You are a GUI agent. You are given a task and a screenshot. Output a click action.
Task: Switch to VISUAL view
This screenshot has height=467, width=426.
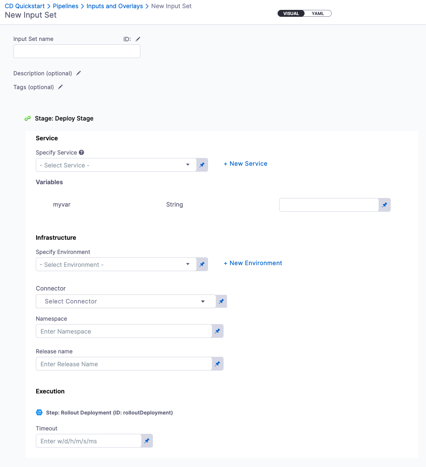(x=291, y=13)
